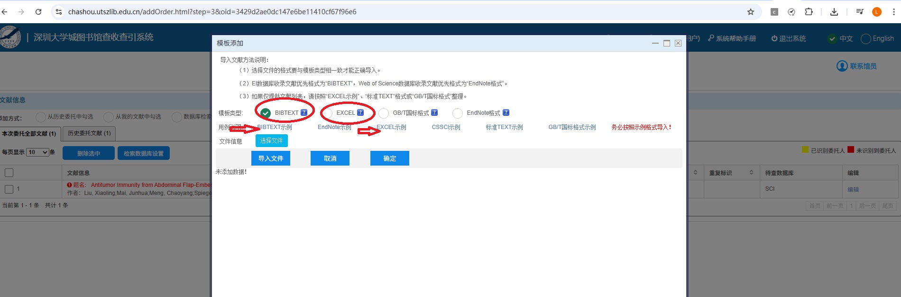Image resolution: width=901 pixels, height=297 pixels.
Task: Select the GB/T国标格式 radio button
Action: tap(384, 113)
